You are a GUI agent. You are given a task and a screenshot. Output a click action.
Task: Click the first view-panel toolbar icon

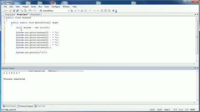(102, 11)
